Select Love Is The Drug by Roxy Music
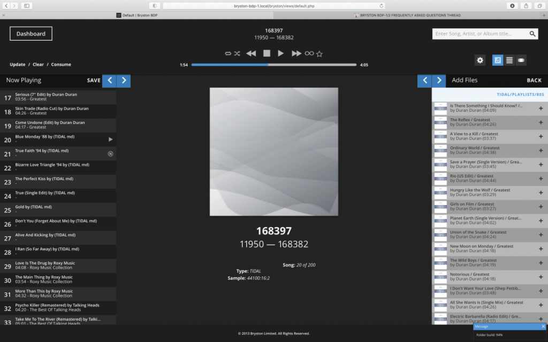This screenshot has width=548, height=342. click(x=58, y=266)
